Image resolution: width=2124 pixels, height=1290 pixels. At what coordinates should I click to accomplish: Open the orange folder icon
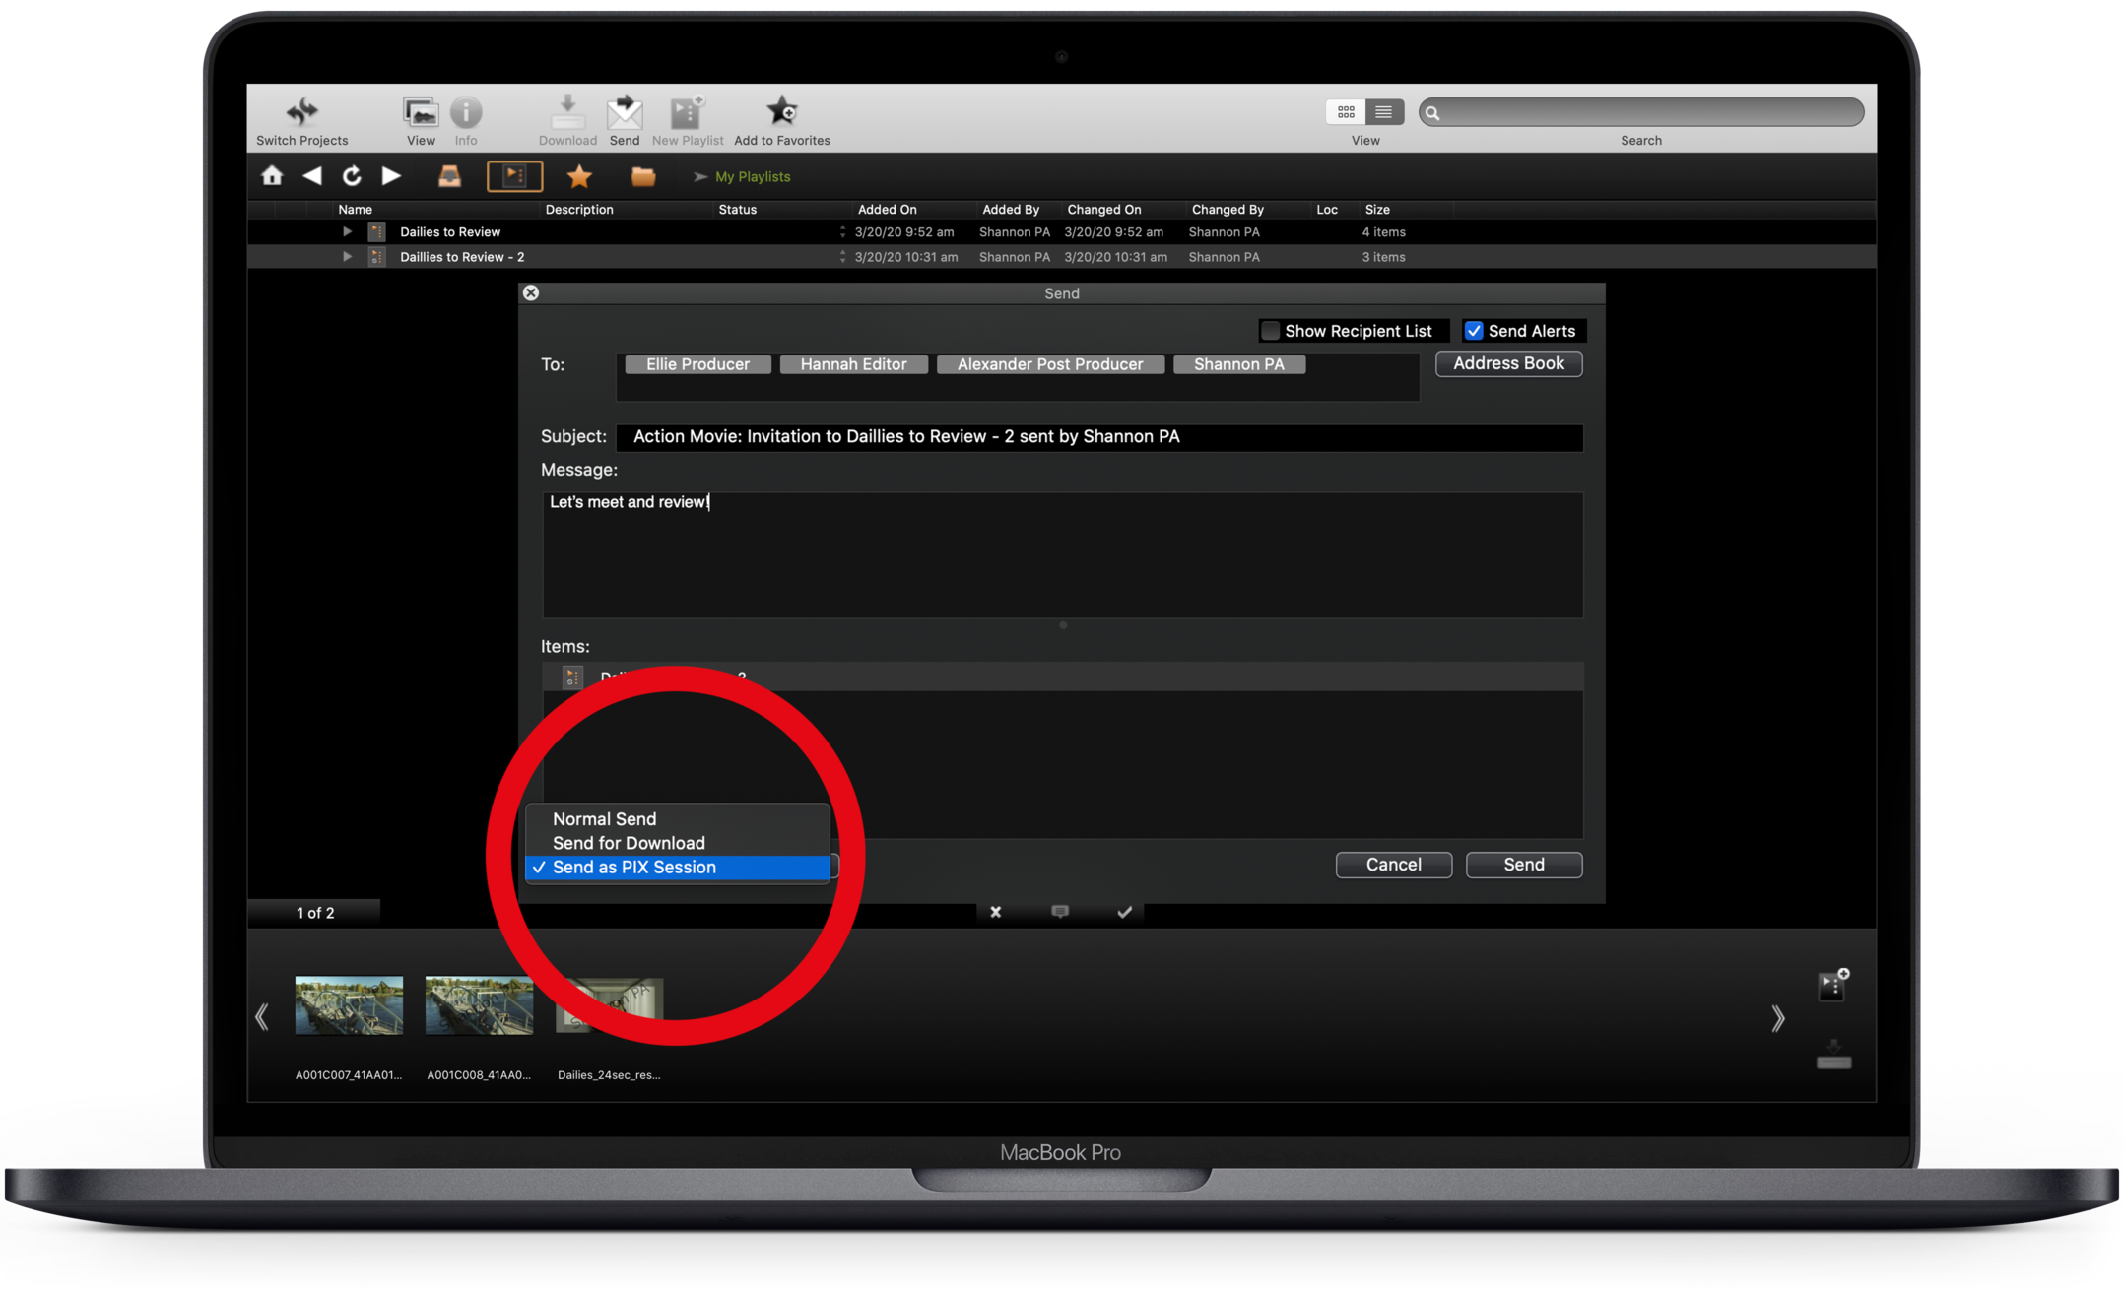642,176
